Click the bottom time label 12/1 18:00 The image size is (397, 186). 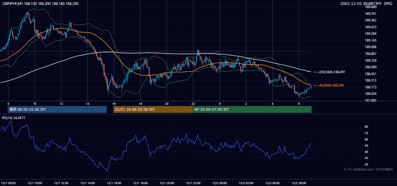pos(140,183)
